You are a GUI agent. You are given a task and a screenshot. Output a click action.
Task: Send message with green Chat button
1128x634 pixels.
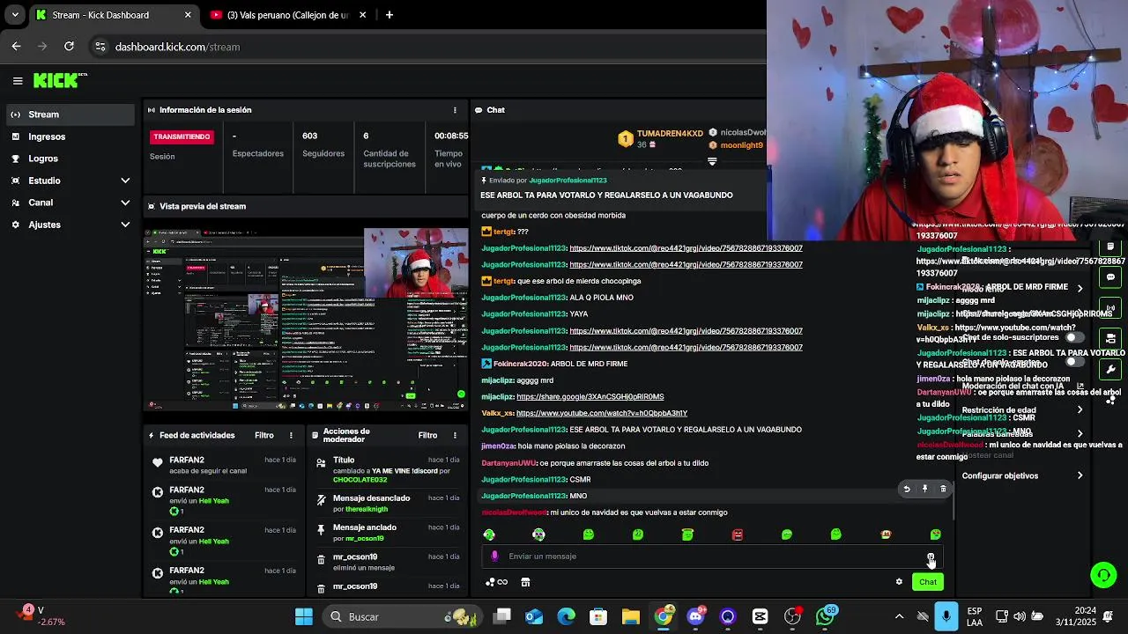click(928, 582)
